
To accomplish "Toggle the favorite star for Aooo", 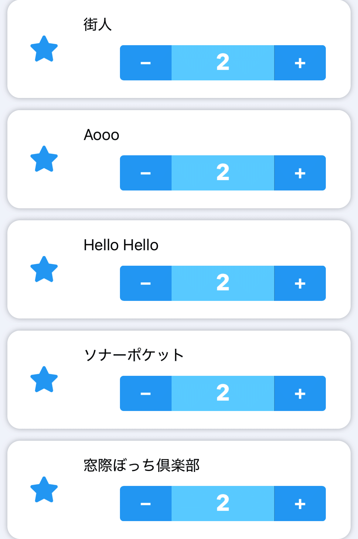I will (x=44, y=159).
